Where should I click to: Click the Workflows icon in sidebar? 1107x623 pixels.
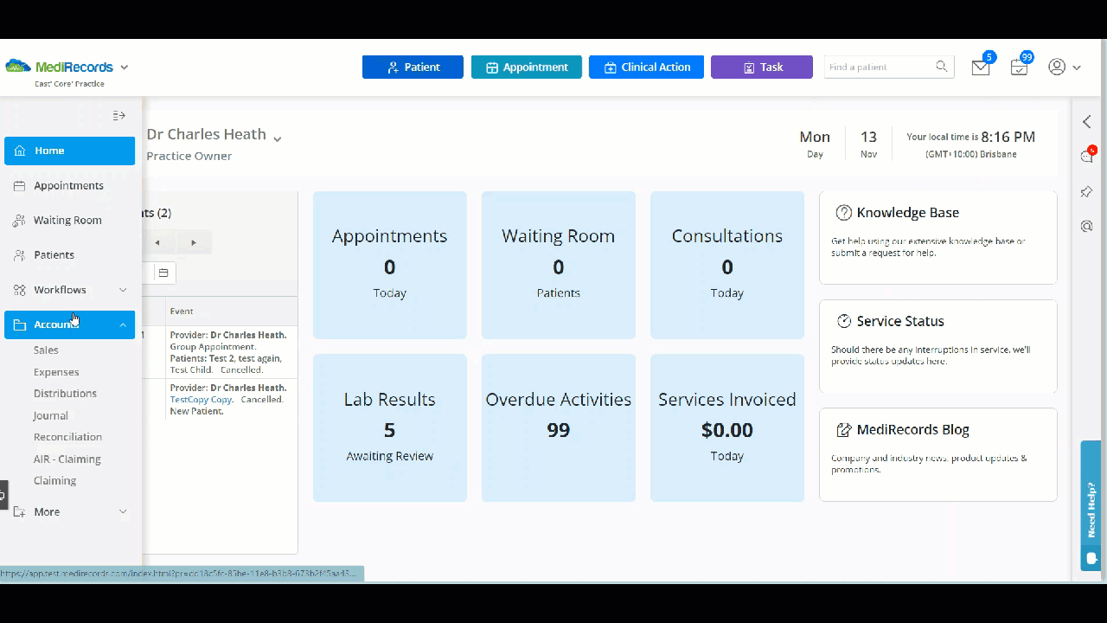20,290
